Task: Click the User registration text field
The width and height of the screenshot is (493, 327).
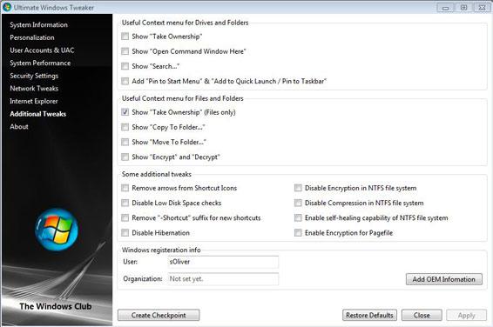Action: click(223, 262)
